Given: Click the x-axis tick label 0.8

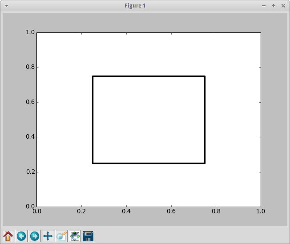Looking at the screenshot, I should (216, 211).
